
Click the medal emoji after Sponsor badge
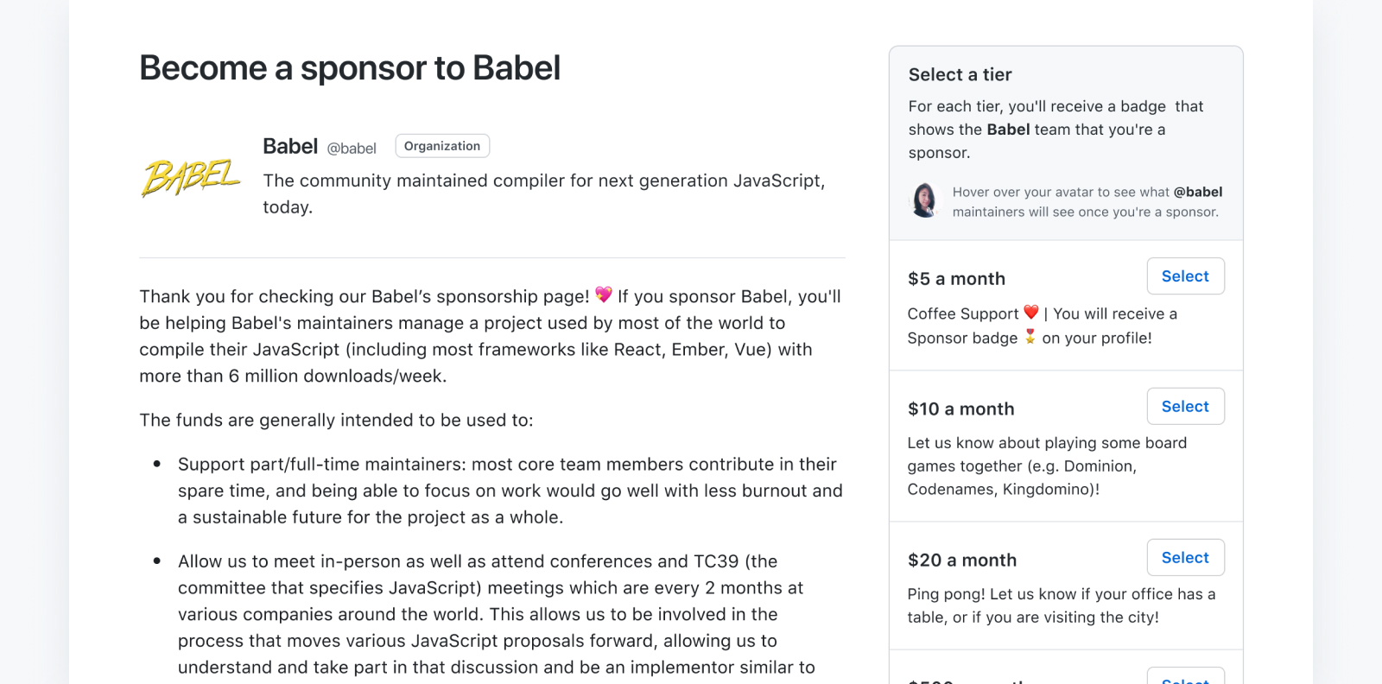(1030, 337)
